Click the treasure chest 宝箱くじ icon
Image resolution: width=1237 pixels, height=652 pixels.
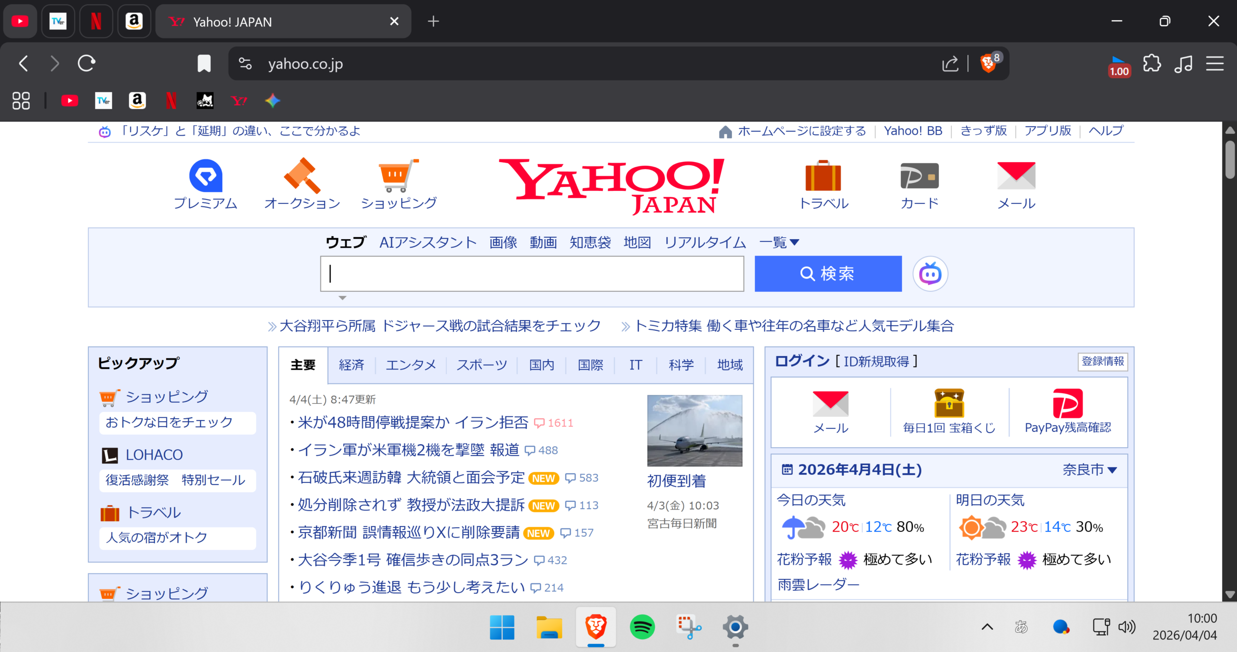pyautogui.click(x=949, y=403)
